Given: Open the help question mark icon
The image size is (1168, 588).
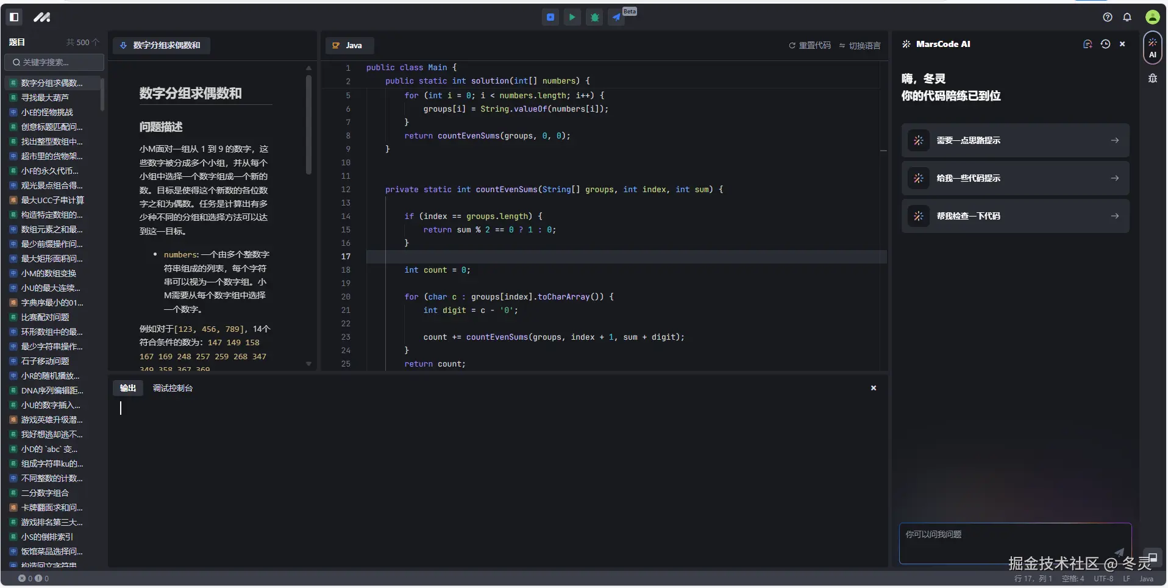Looking at the screenshot, I should click(x=1108, y=18).
